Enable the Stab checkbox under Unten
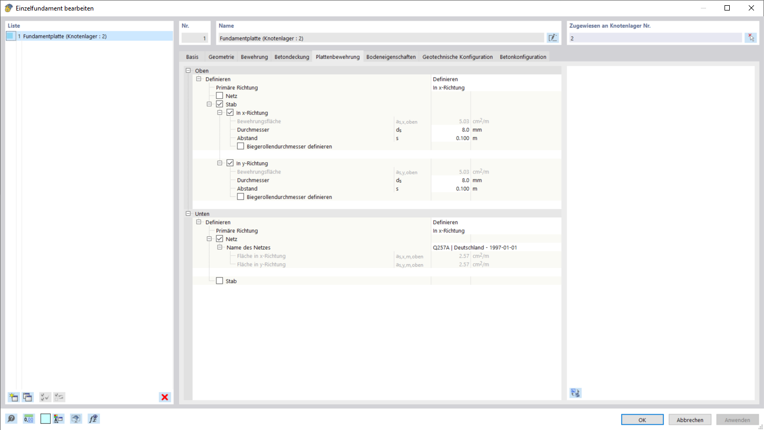Viewport: 764px width, 430px height. coord(220,281)
